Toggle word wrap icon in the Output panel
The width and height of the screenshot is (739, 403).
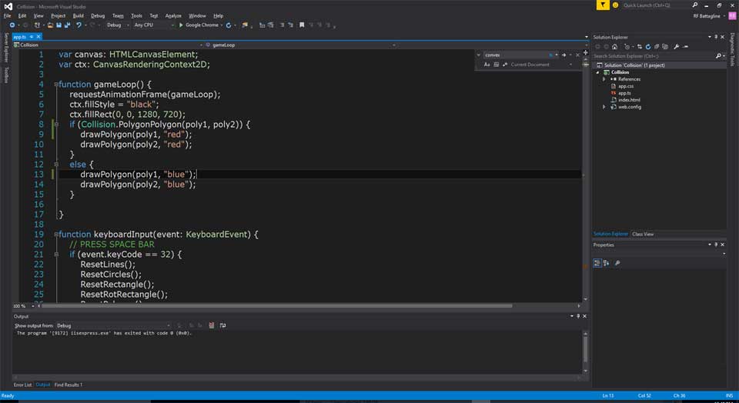[x=223, y=325]
